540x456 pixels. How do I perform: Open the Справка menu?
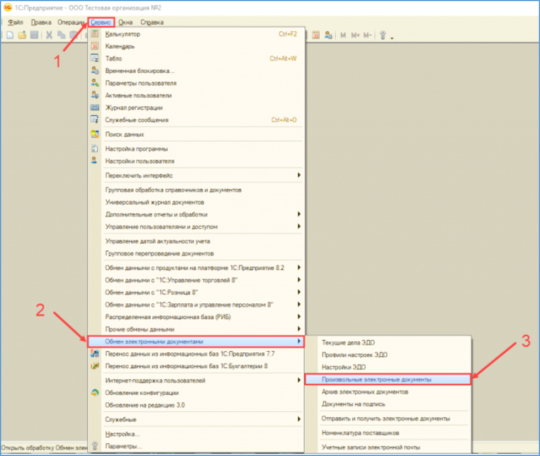(x=152, y=22)
